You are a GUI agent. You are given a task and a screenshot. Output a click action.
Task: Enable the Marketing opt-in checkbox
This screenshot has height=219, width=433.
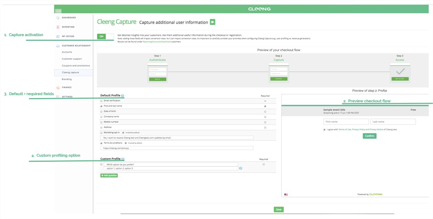tap(101, 133)
